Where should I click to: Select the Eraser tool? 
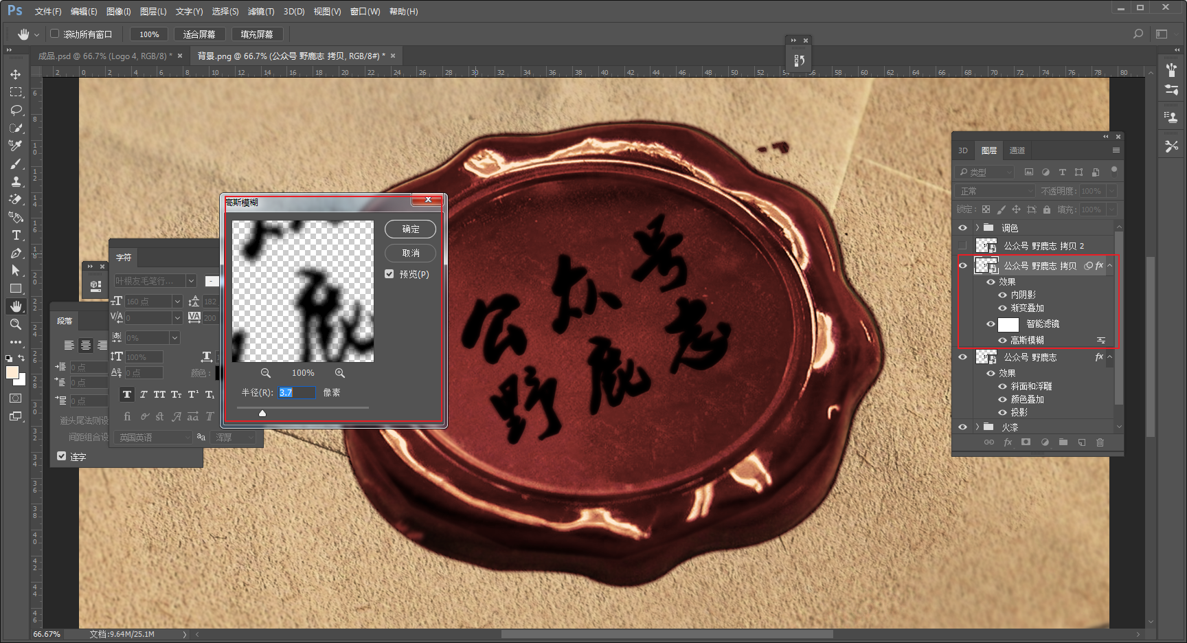point(15,199)
